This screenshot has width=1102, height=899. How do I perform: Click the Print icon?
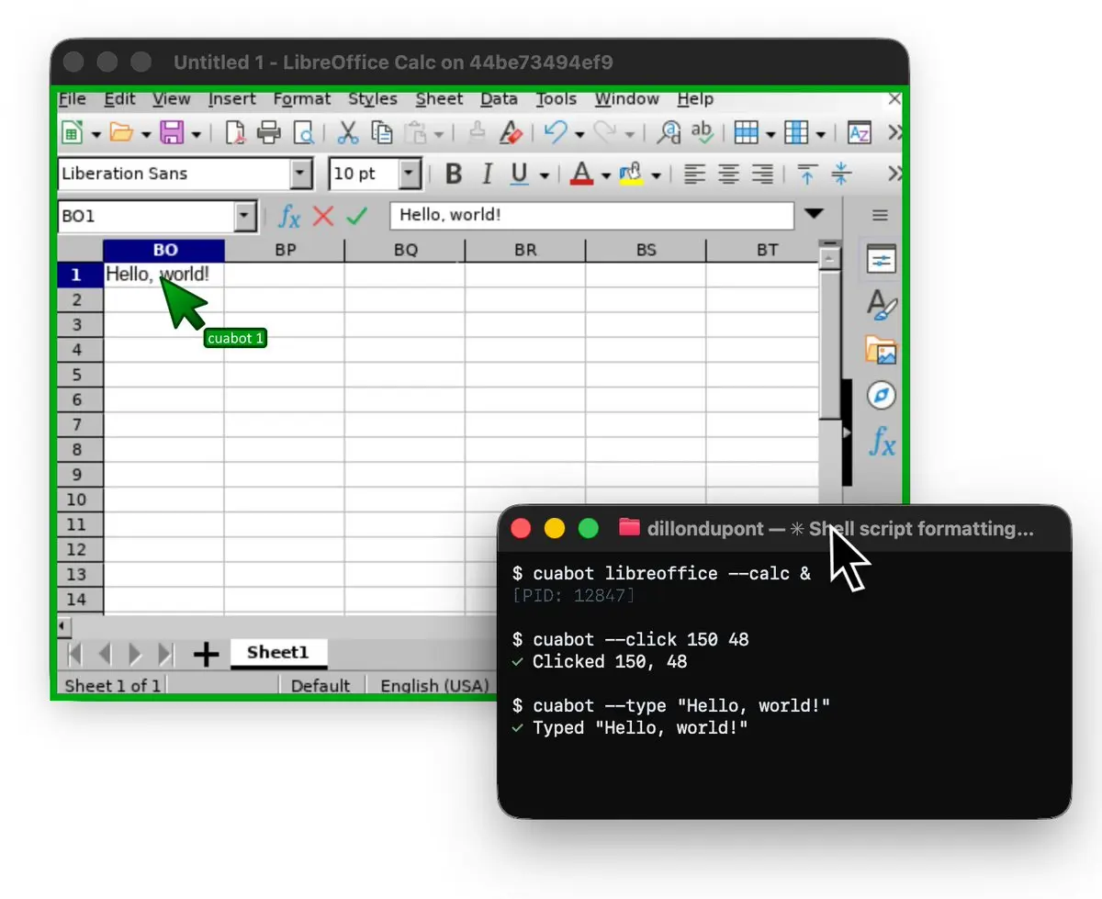point(269,133)
